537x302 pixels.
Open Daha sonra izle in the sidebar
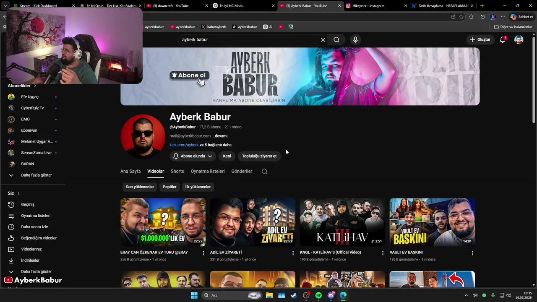[34, 227]
